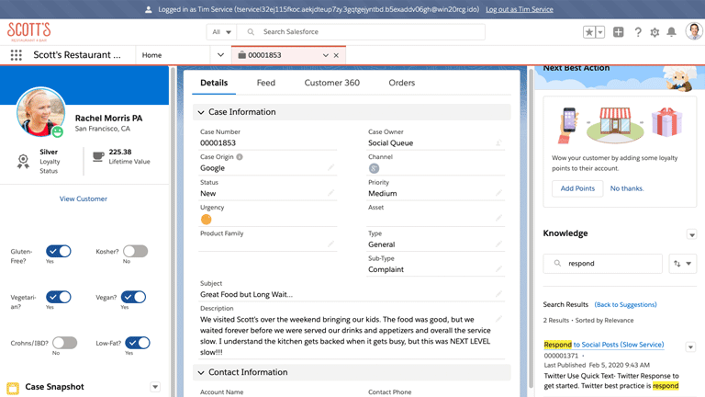Toggle the Kosher switch
Viewport: 705px width, 397px height.
(135, 251)
